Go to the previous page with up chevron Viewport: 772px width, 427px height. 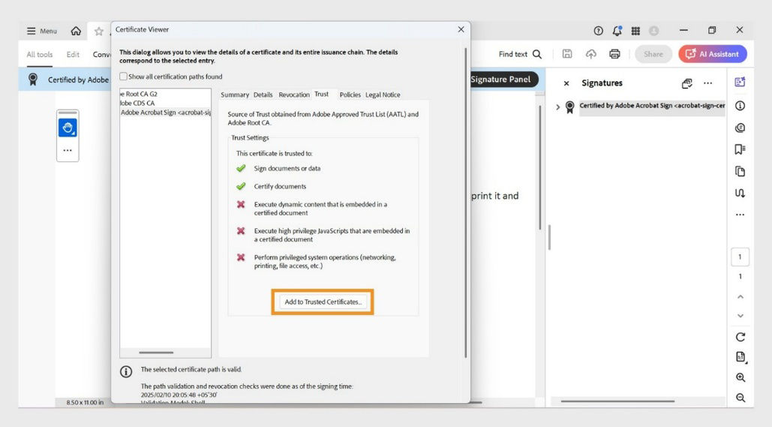(740, 297)
